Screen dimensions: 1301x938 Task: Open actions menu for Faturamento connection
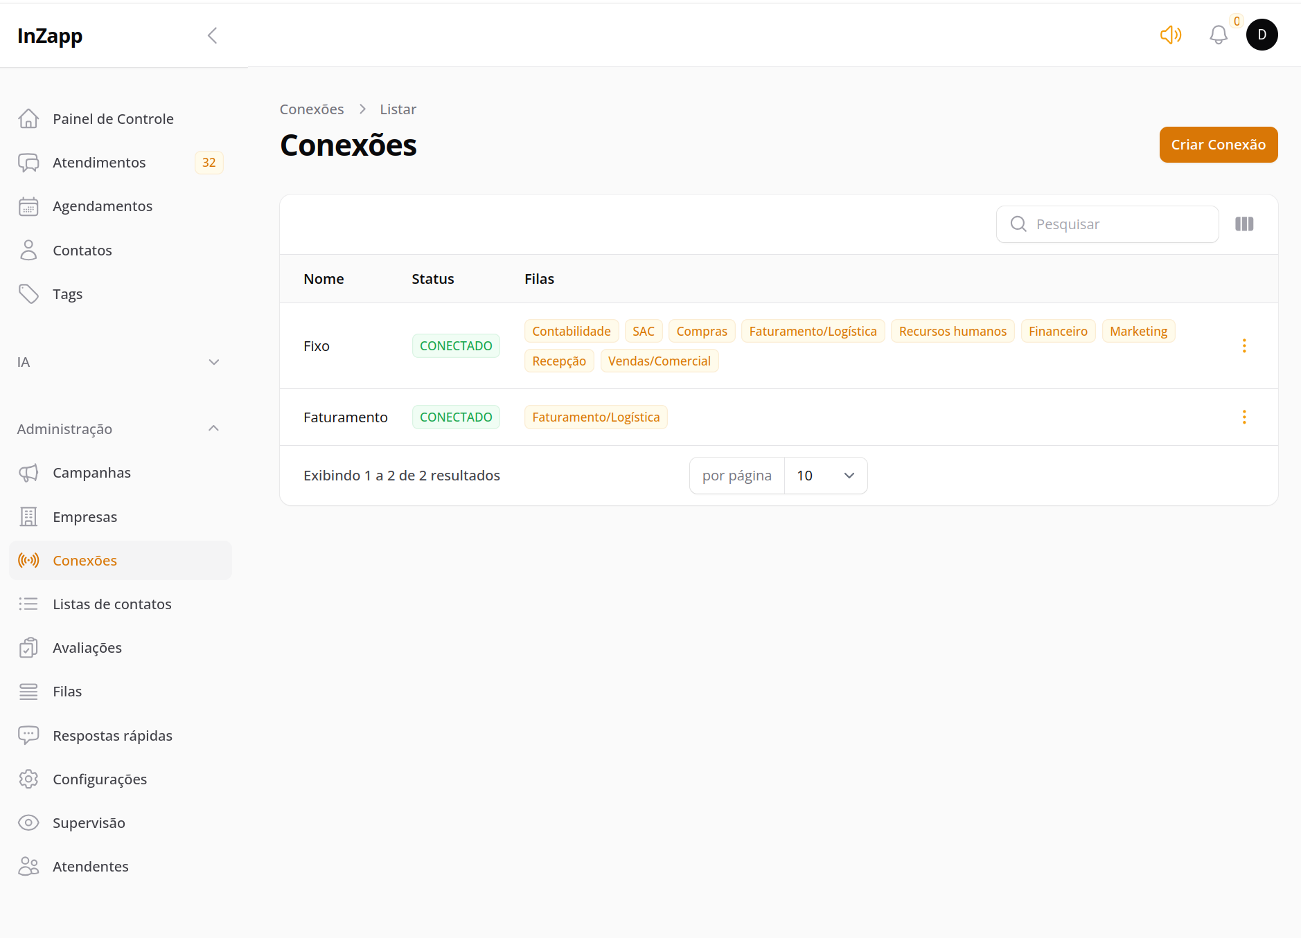tap(1244, 417)
